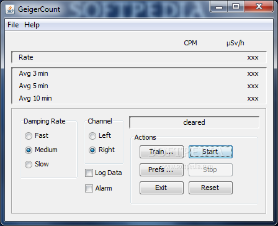Click the µSv/h column header
The width and height of the screenshot is (278, 226).
click(235, 43)
